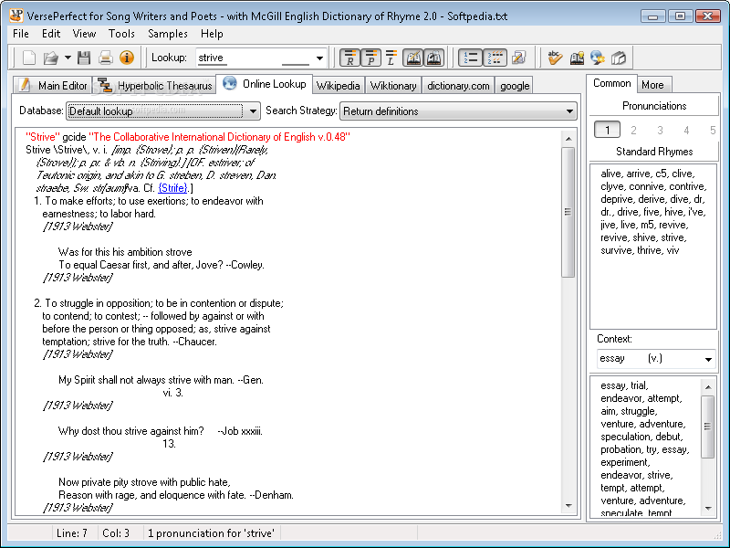730x548 pixels.
Task: Click the Pronunciations header
Action: (x=654, y=106)
